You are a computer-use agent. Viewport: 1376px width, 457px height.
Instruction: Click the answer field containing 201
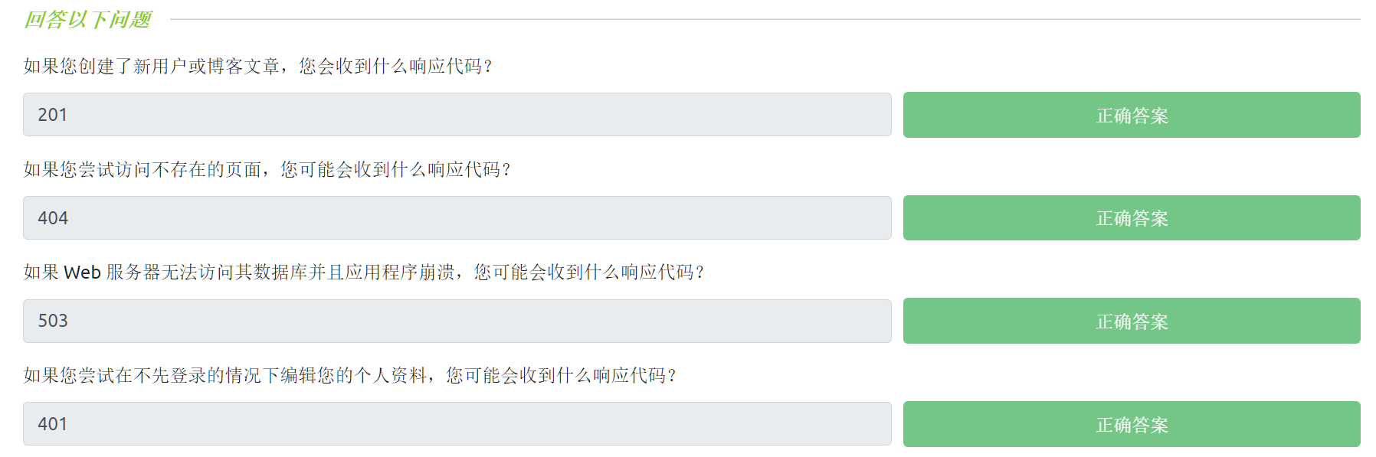point(457,115)
